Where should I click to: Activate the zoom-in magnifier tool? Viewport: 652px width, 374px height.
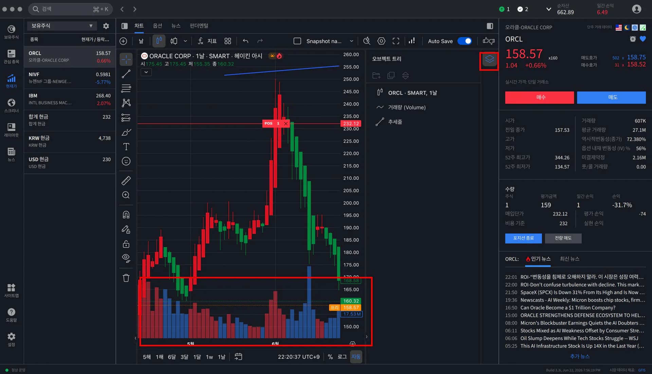click(126, 195)
